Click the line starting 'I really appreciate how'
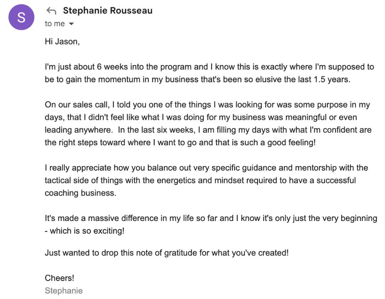The image size is (385, 299). (206, 168)
